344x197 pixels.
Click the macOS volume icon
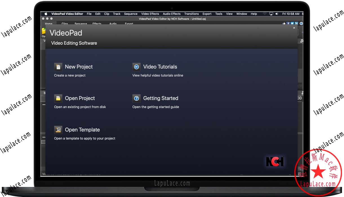pyautogui.click(x=277, y=14)
